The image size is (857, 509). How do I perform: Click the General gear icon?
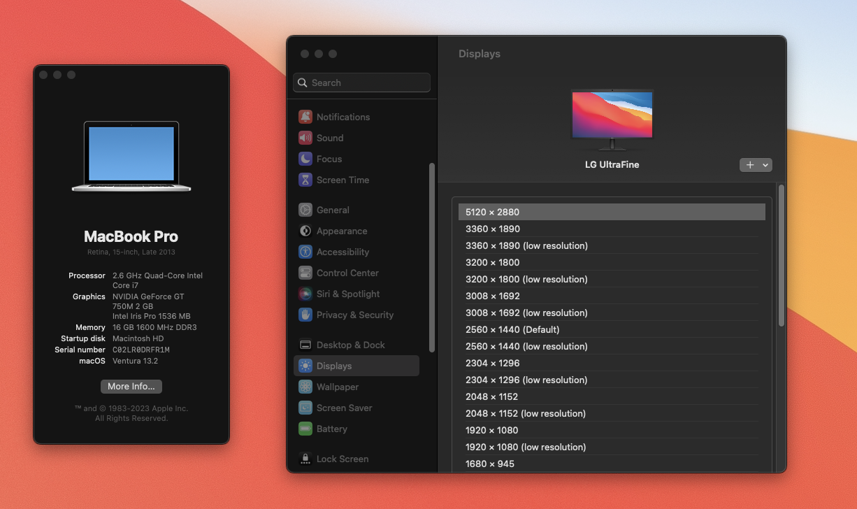[305, 210]
